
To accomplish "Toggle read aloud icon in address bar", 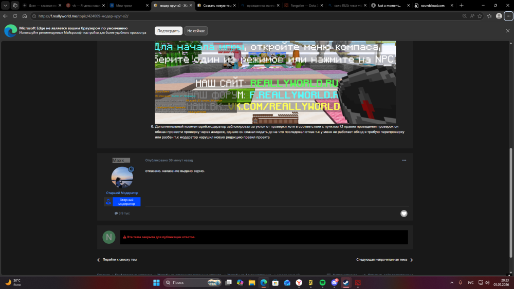I will click(472, 16).
